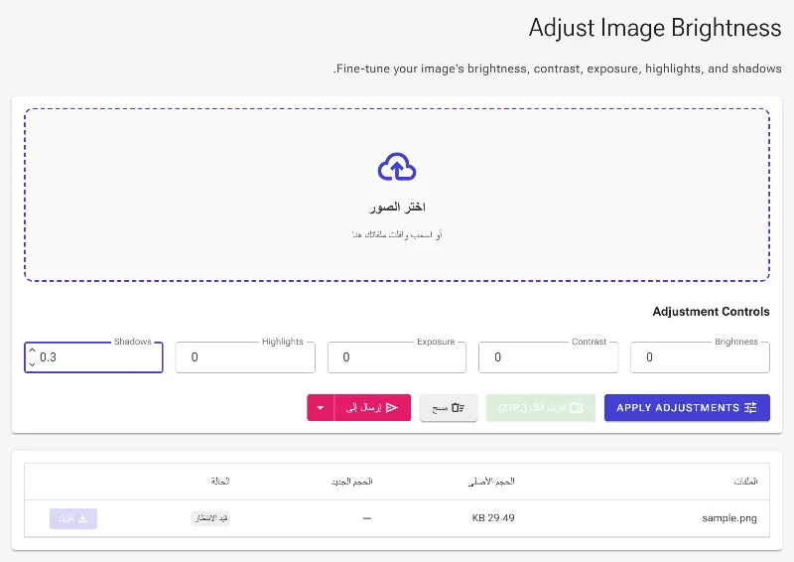
Task: Click the pink send-to button (إرسال إلى)
Action: click(372, 408)
